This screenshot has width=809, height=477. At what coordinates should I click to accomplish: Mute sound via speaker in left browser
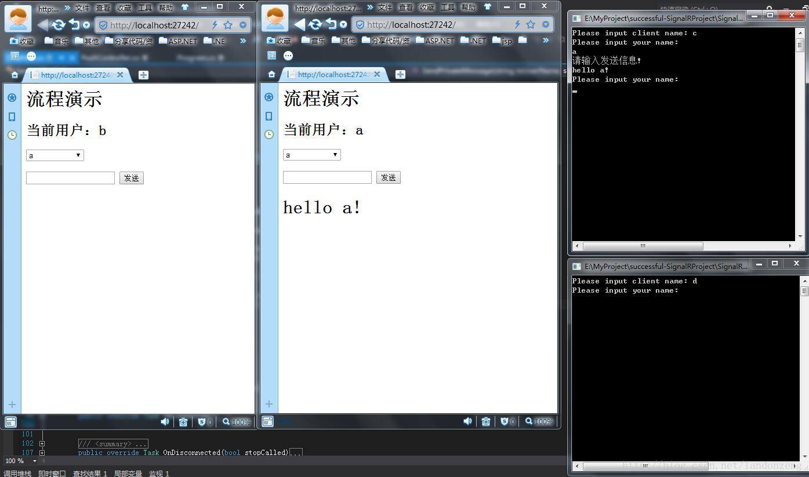165,421
